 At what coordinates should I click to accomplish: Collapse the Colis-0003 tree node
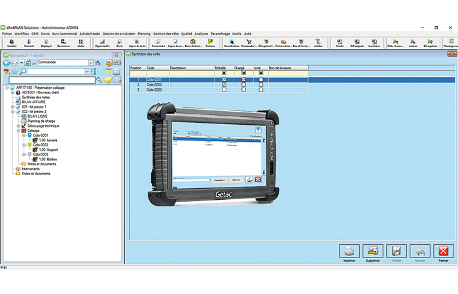point(24,155)
